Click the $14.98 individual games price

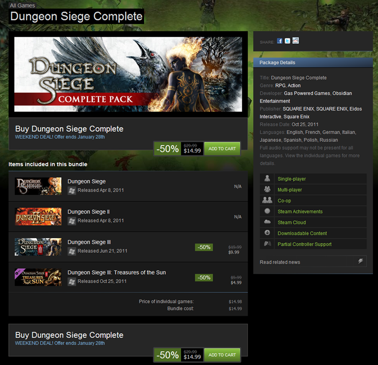(x=235, y=302)
